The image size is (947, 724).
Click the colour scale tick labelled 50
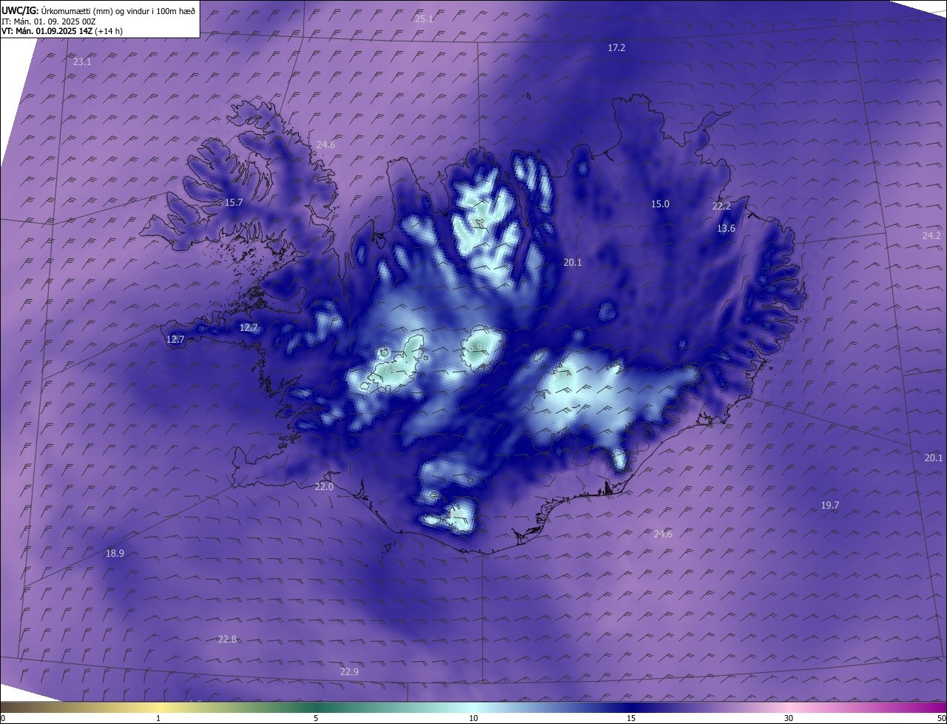[x=942, y=718]
